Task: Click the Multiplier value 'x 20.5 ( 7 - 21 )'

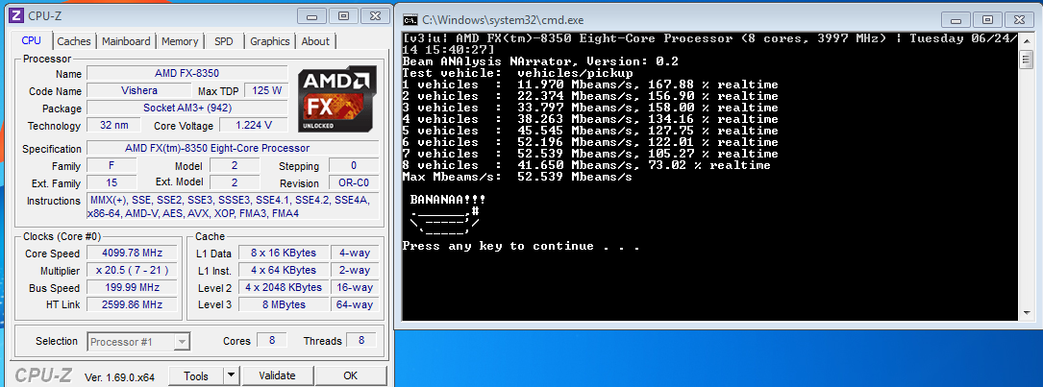Action: 131,271
